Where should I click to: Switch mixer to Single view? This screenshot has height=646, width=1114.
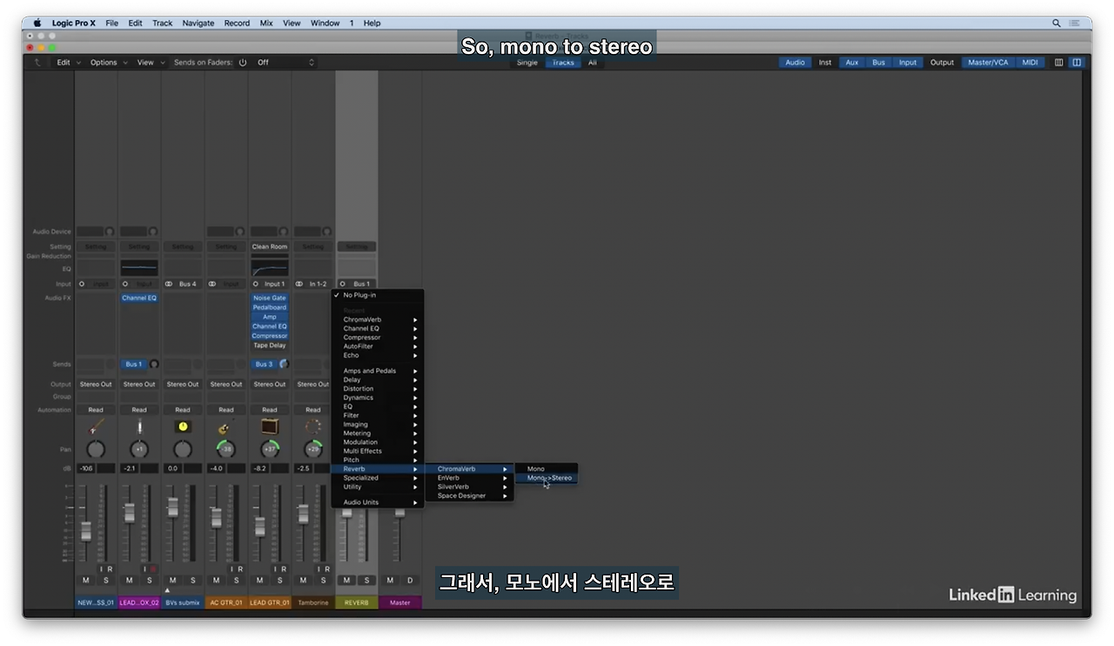[527, 63]
